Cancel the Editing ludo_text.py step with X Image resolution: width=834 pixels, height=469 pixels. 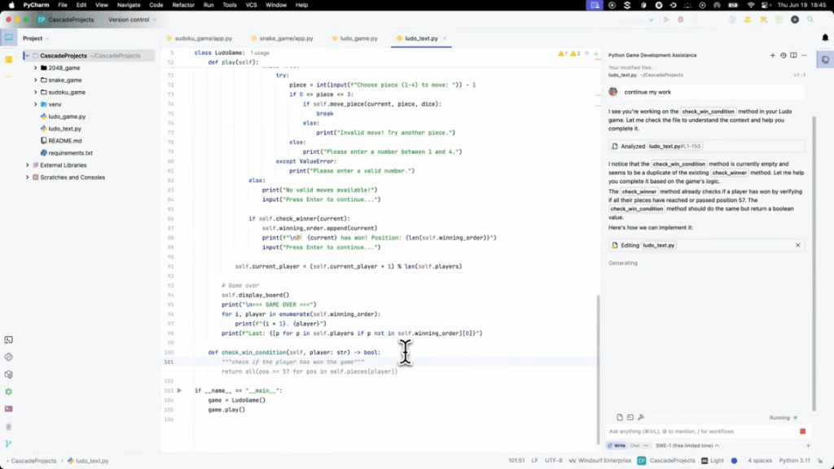tap(798, 245)
